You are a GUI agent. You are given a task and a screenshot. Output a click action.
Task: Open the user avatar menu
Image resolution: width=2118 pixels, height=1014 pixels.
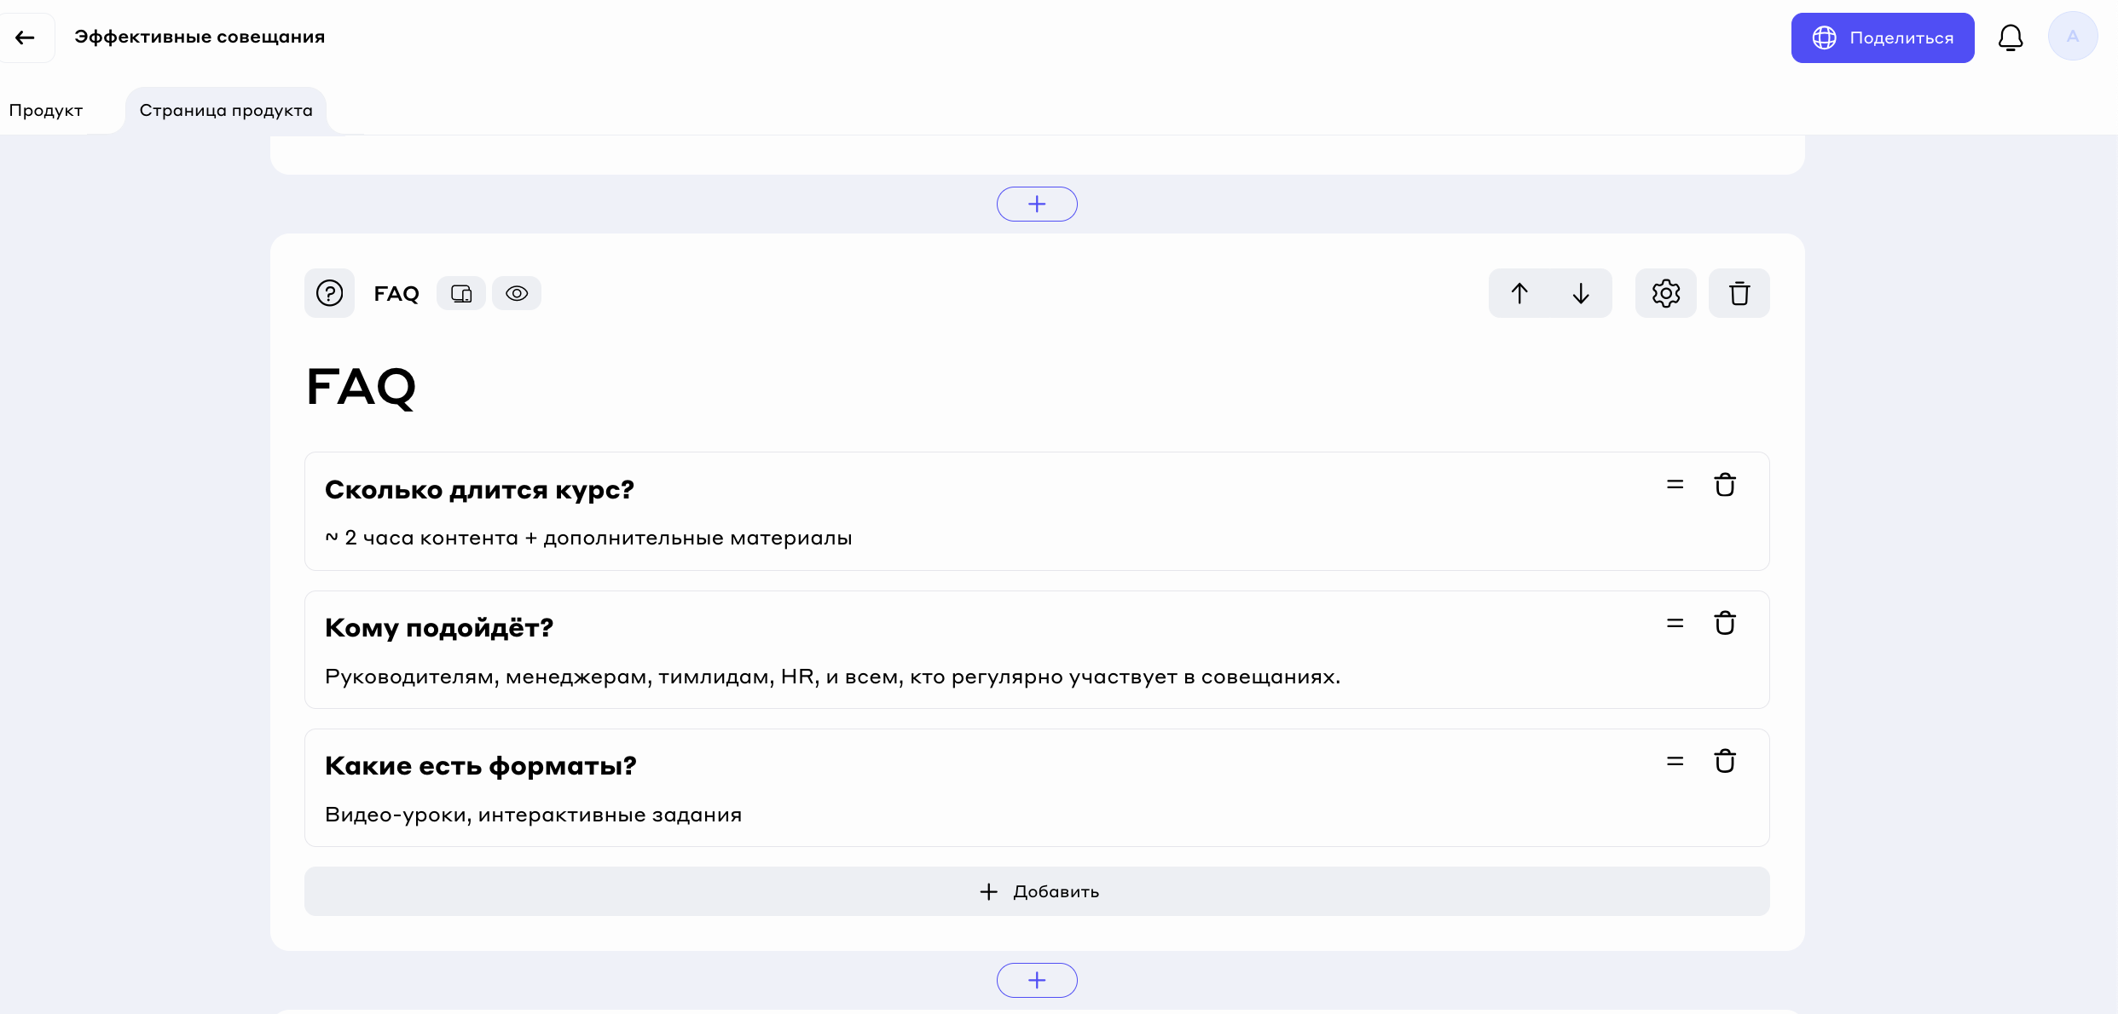pos(2072,37)
